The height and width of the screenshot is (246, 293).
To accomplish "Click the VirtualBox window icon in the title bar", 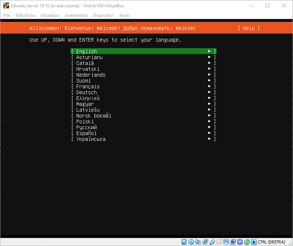I will coord(6,5).
